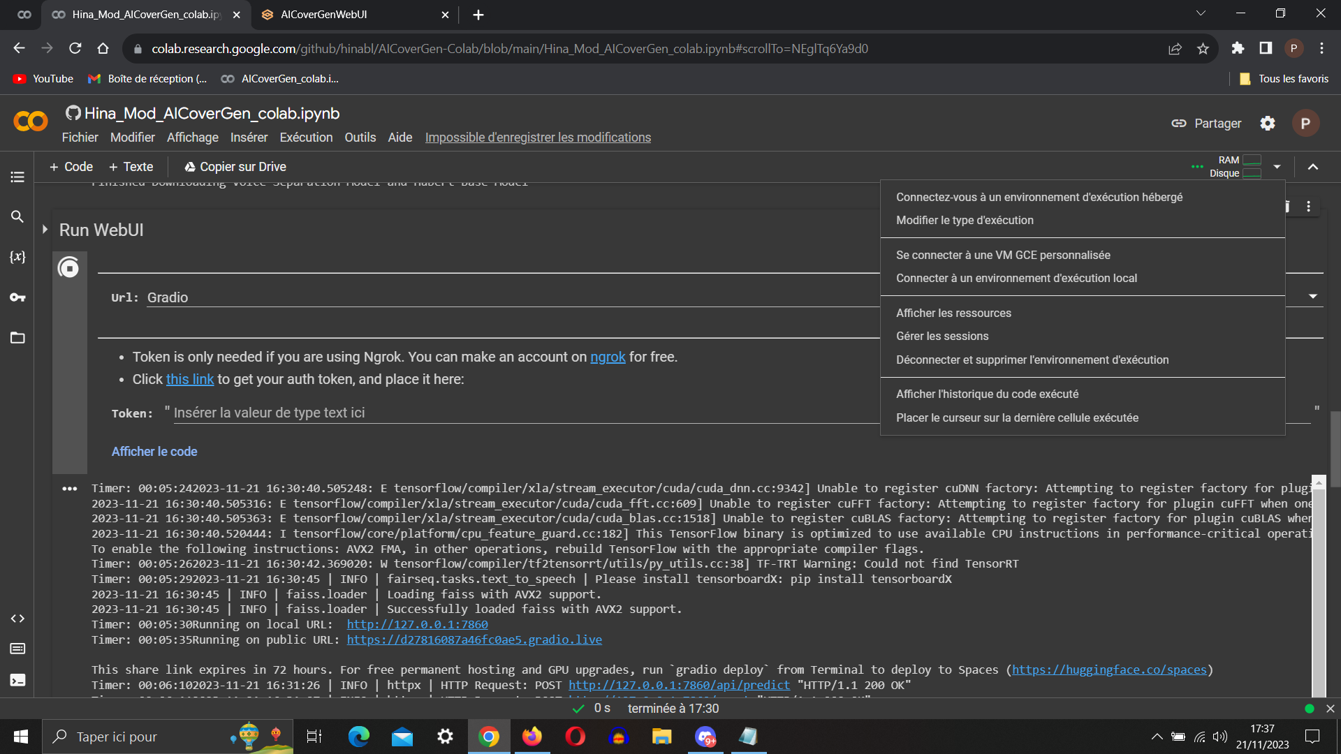Select Gérer les sessions
Viewport: 1341px width, 754px height.
click(x=1083, y=337)
